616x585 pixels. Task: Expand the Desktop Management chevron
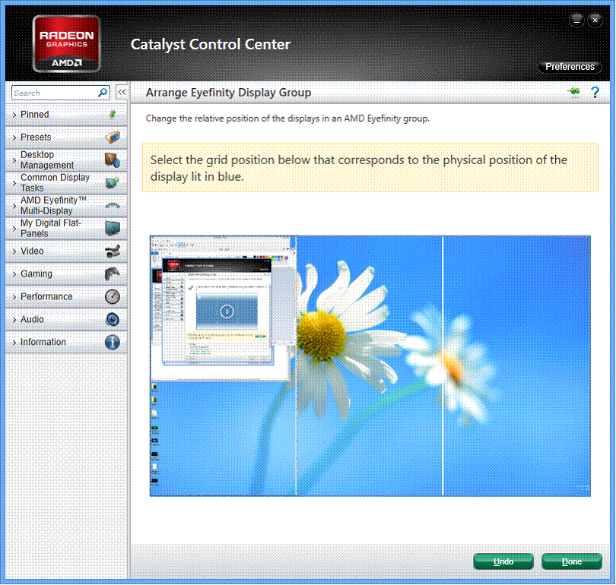tap(14, 160)
